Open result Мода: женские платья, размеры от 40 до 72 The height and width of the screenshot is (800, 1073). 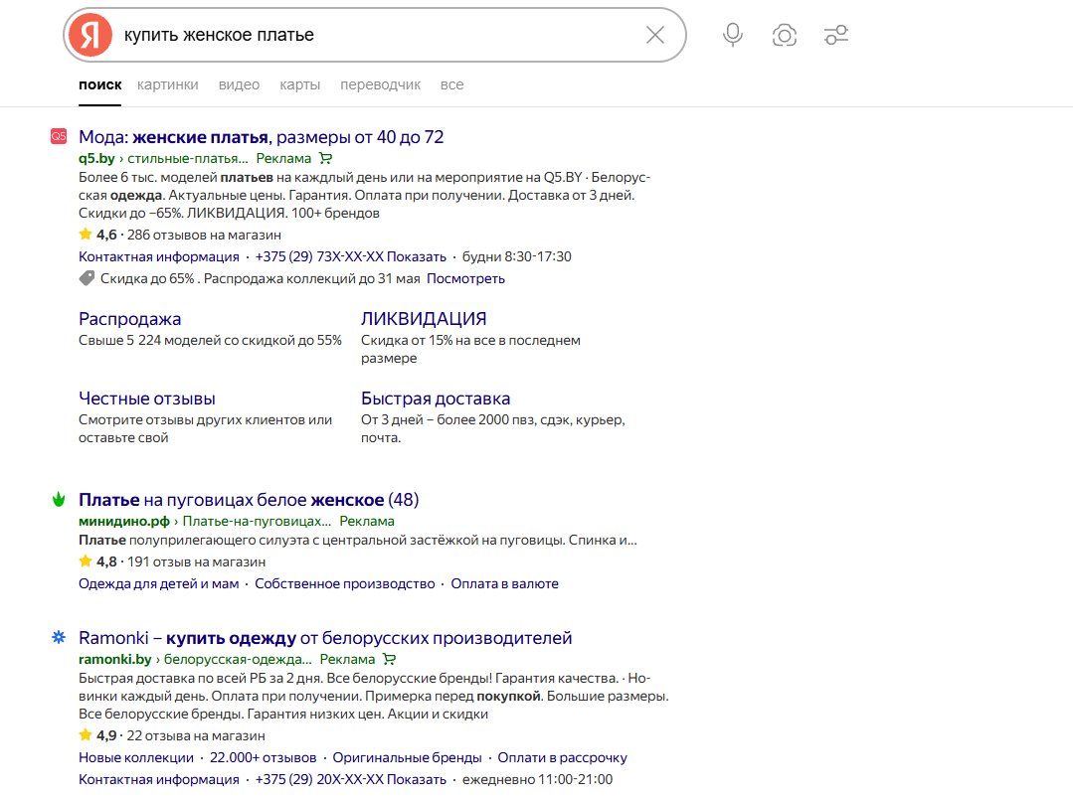click(261, 137)
